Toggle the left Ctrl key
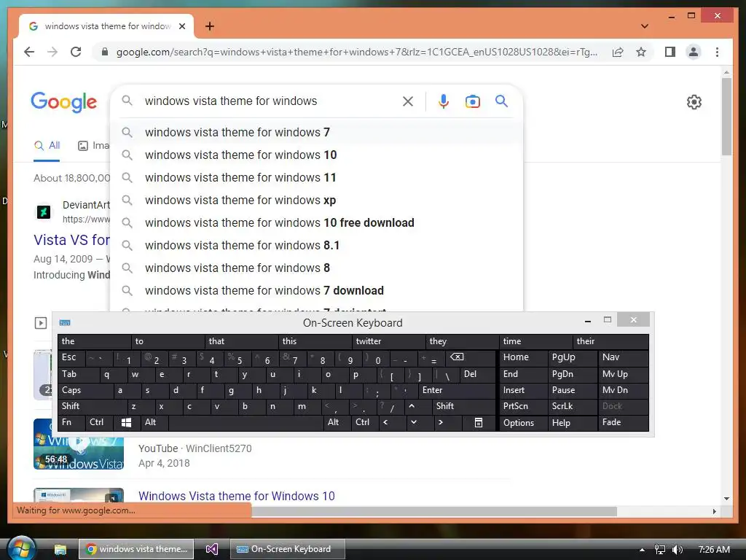The height and width of the screenshot is (560, 746). point(99,422)
